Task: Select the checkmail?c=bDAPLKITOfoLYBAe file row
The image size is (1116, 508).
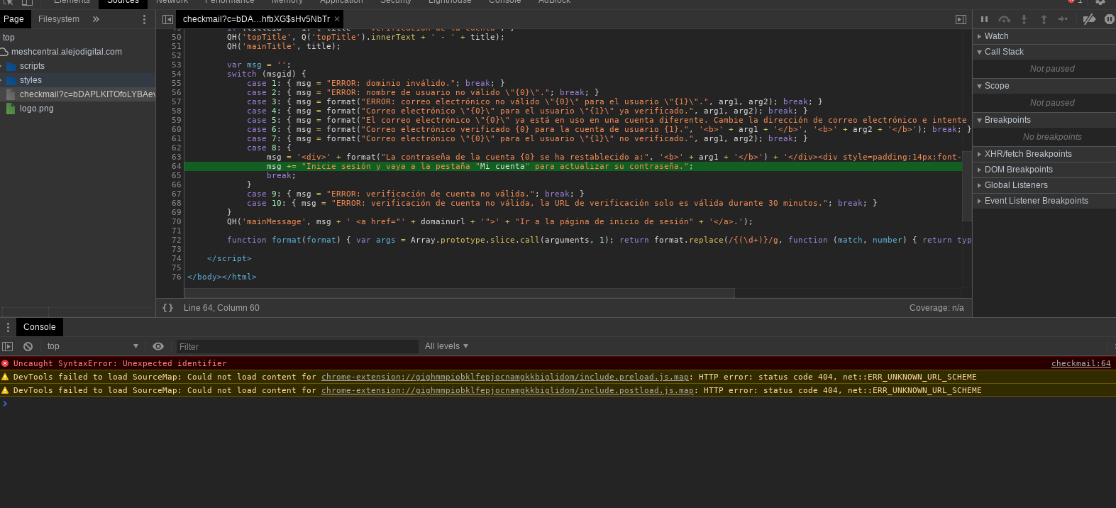Action: 78,94
